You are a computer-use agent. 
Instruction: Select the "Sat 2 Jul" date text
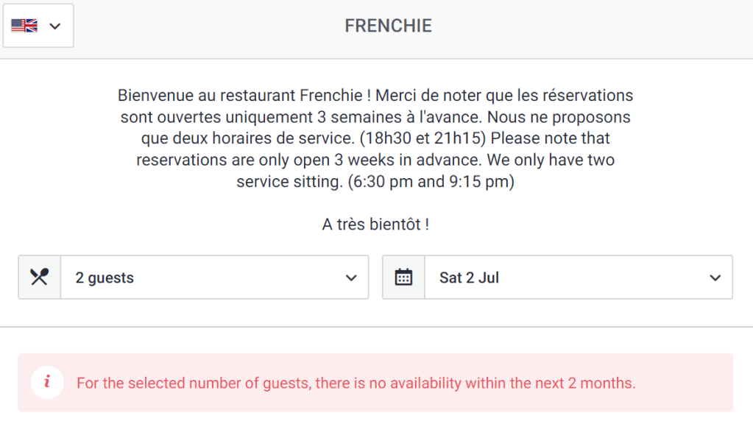(469, 278)
